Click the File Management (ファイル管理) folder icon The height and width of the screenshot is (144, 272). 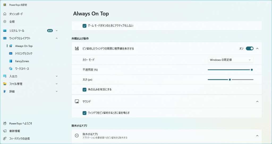(x=5, y=84)
